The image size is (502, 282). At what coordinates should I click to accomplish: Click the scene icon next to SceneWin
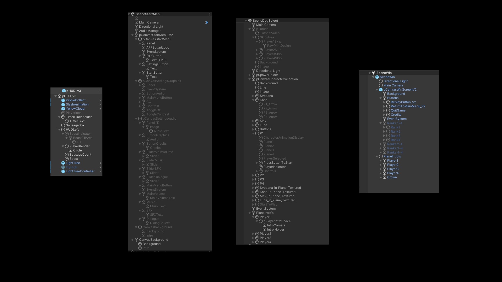[373, 73]
